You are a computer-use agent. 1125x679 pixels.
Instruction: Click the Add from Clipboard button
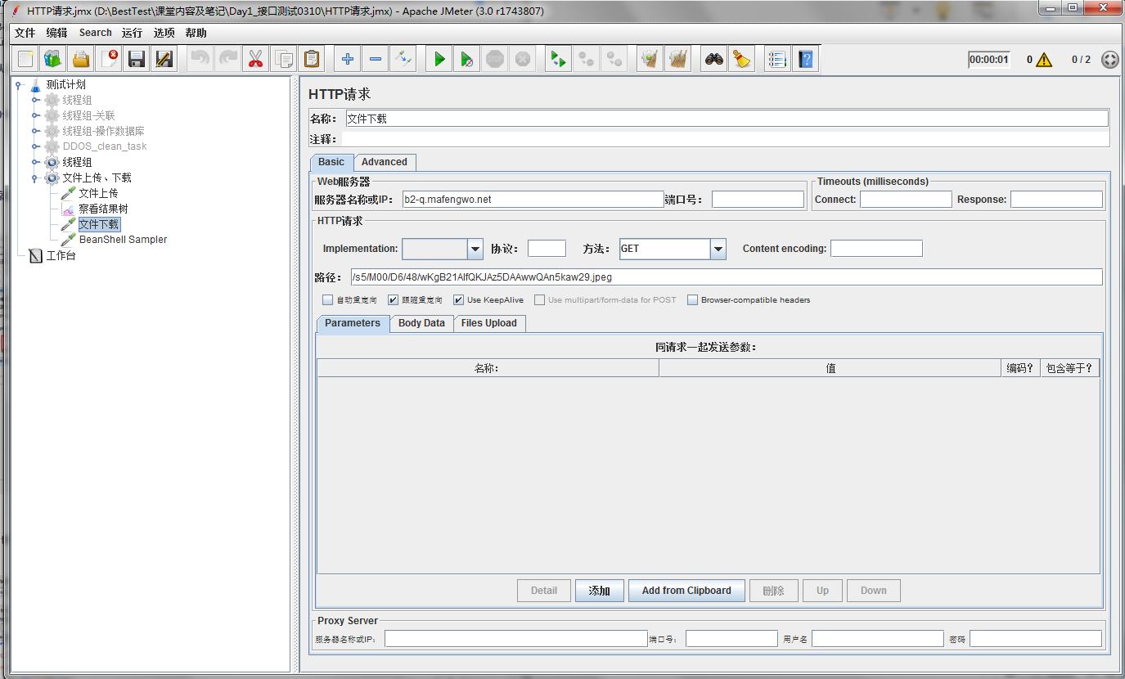point(686,591)
